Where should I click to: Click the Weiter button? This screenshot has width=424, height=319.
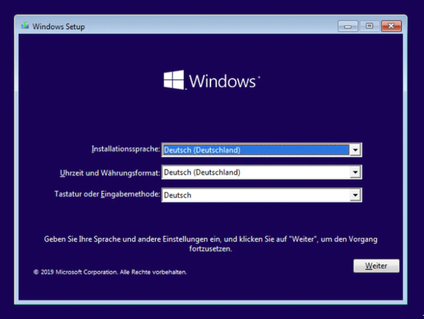[376, 266]
